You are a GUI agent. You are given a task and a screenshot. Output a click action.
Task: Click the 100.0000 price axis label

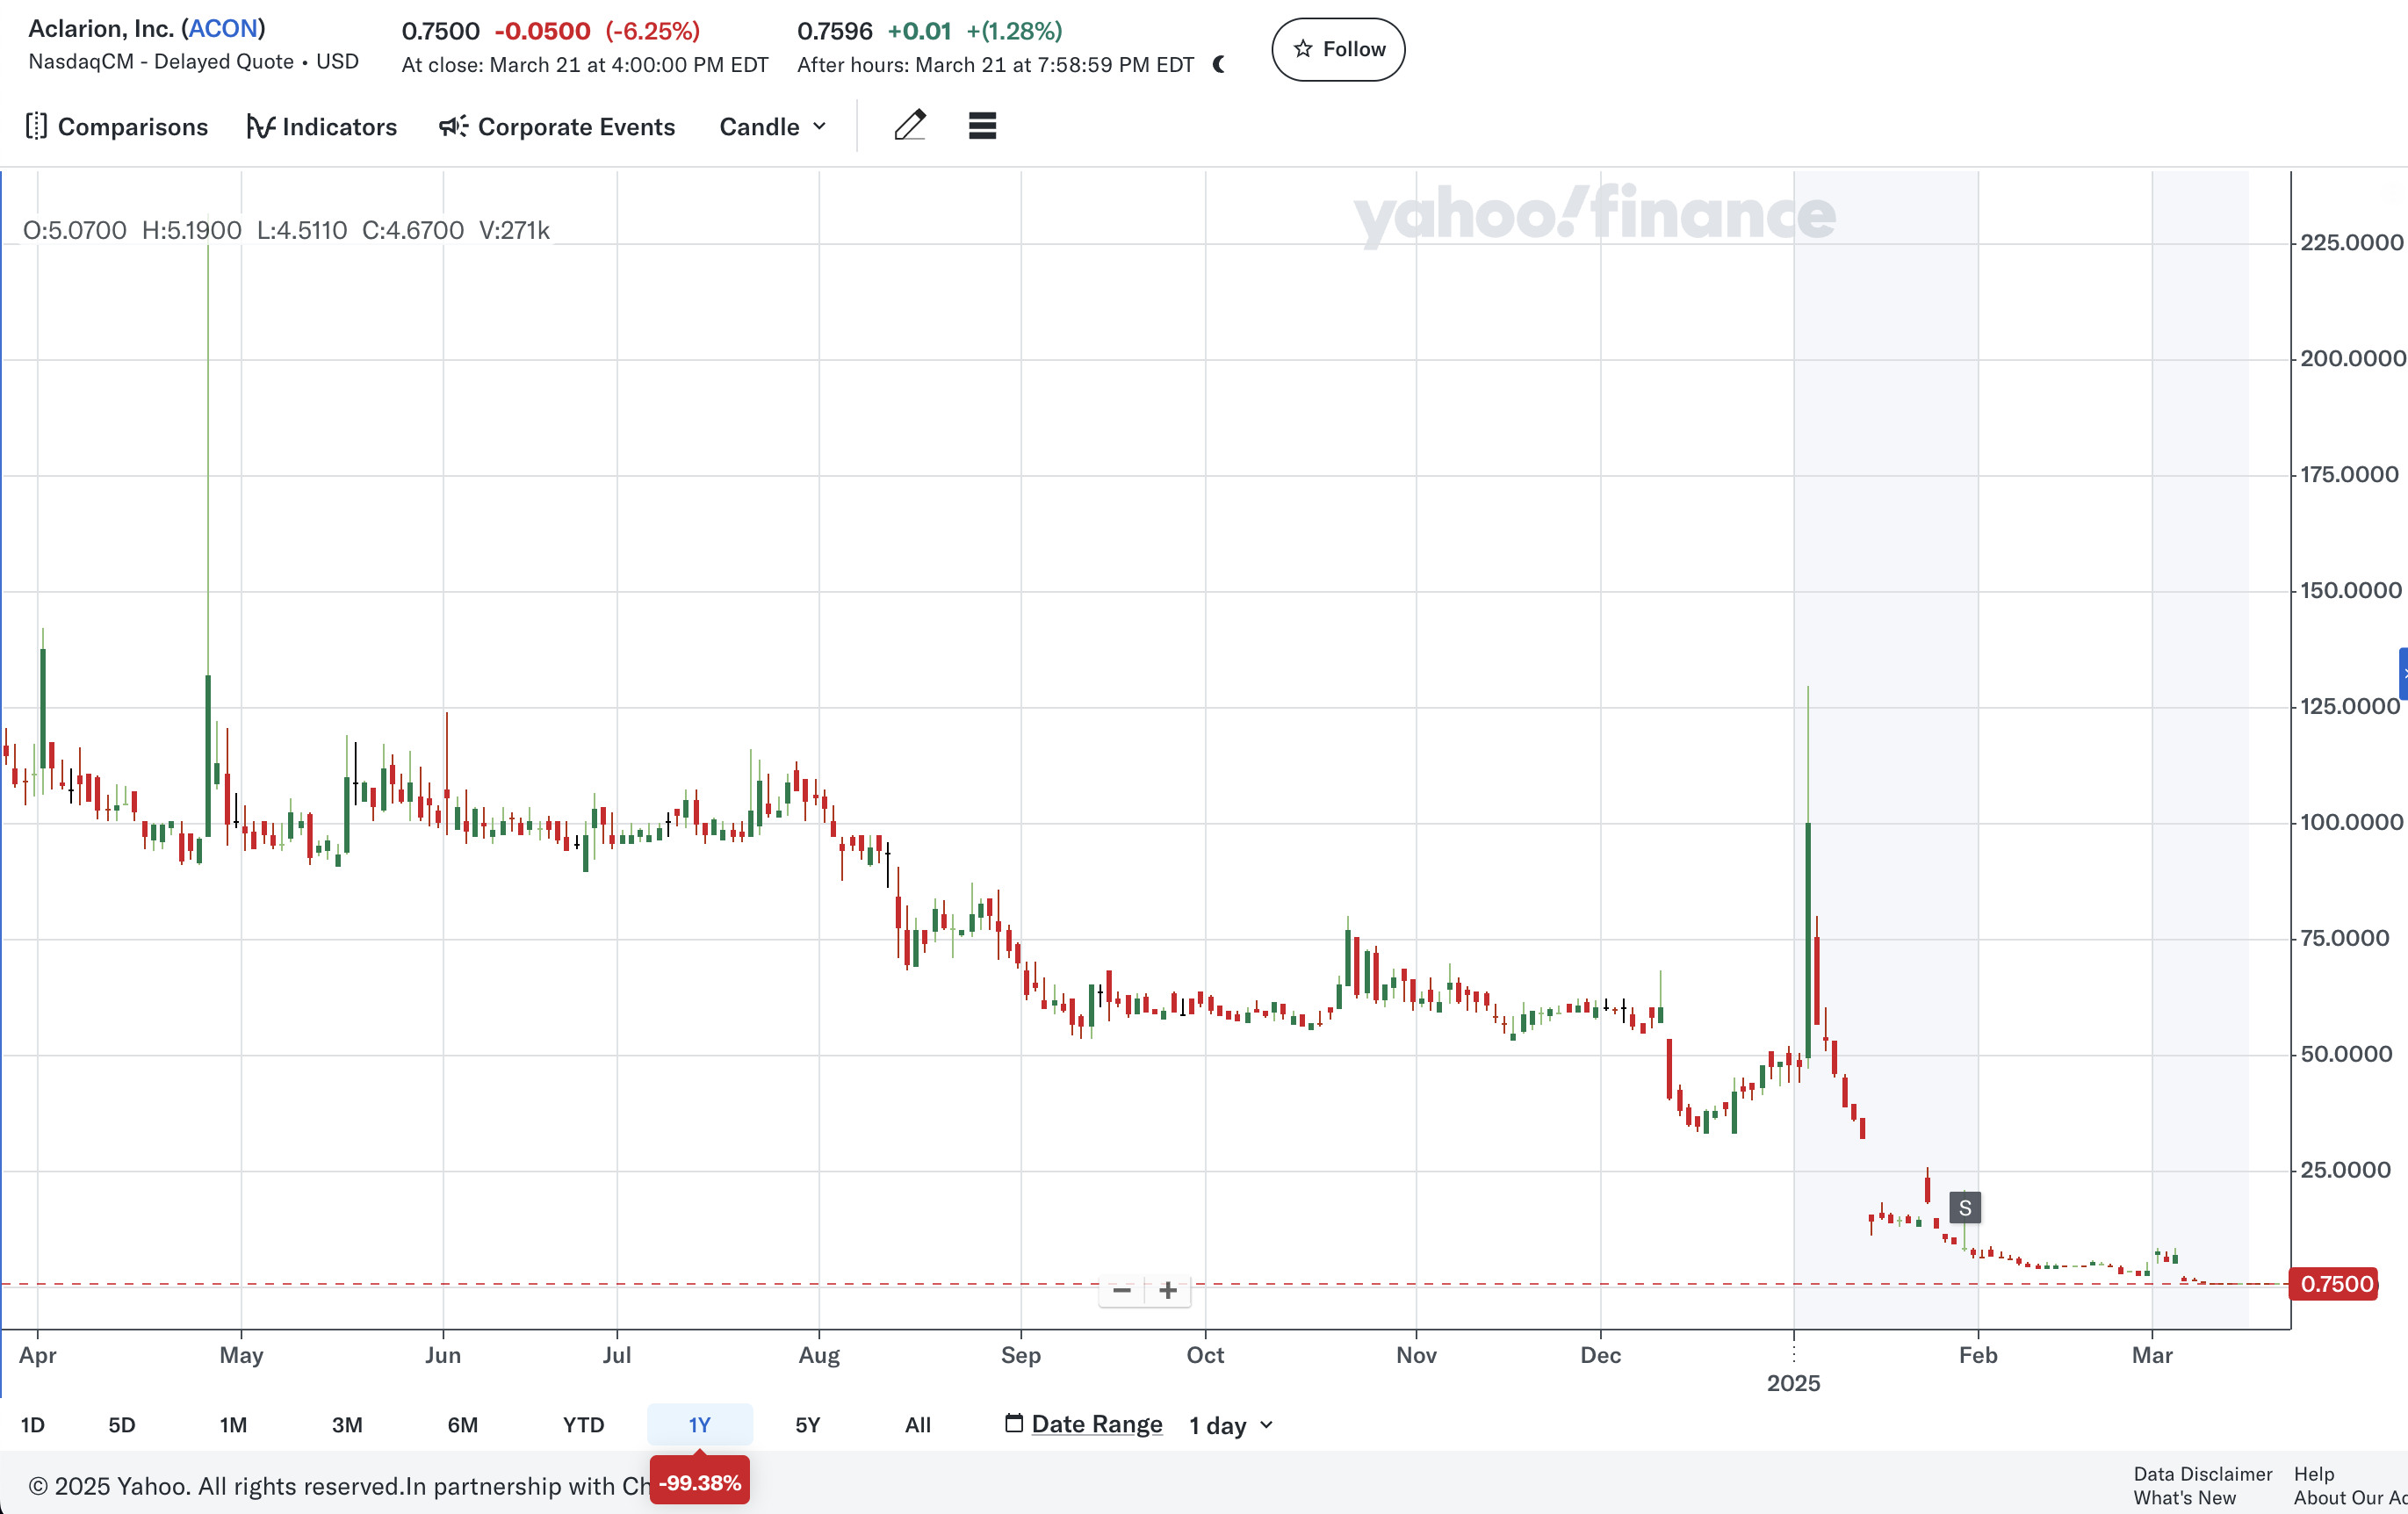coord(2351,822)
